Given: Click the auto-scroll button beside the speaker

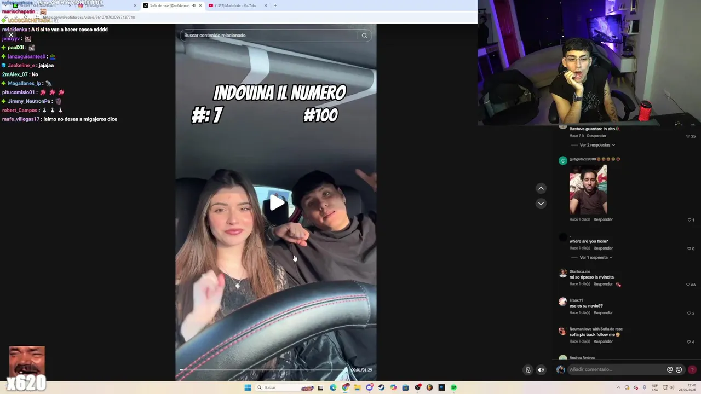Looking at the screenshot, I should 528,370.
